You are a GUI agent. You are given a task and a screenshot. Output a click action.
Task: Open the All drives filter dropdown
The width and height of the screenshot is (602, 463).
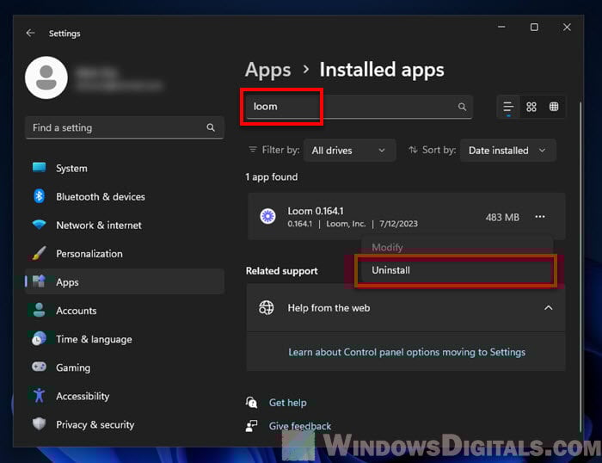[x=349, y=151]
